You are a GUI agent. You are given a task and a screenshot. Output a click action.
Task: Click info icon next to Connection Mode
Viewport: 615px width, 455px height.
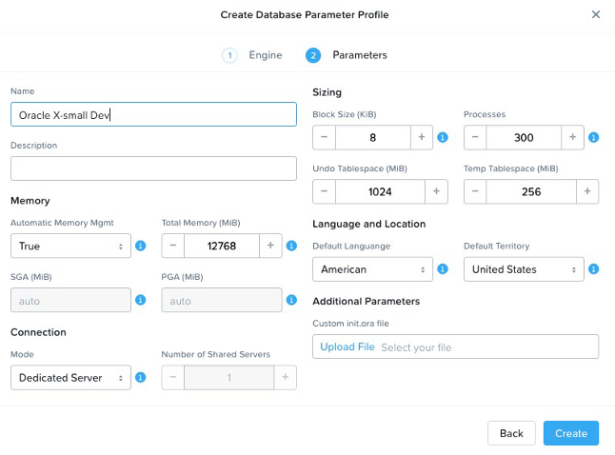[140, 377]
